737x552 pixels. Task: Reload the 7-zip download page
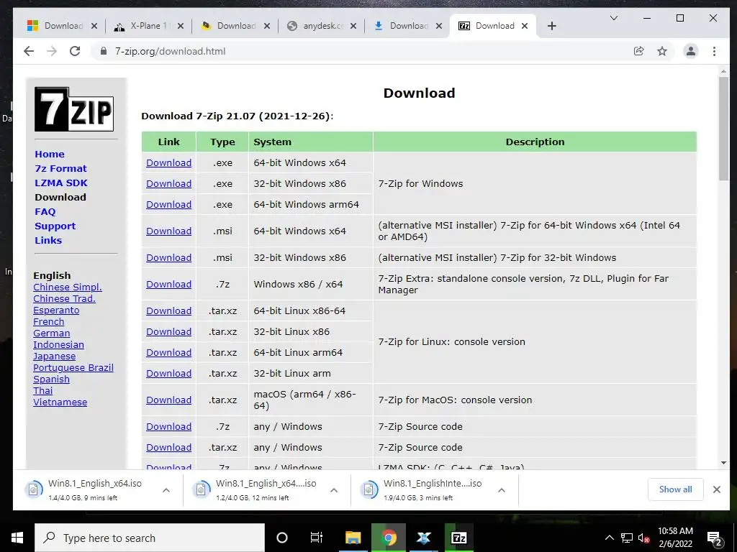[x=75, y=51]
